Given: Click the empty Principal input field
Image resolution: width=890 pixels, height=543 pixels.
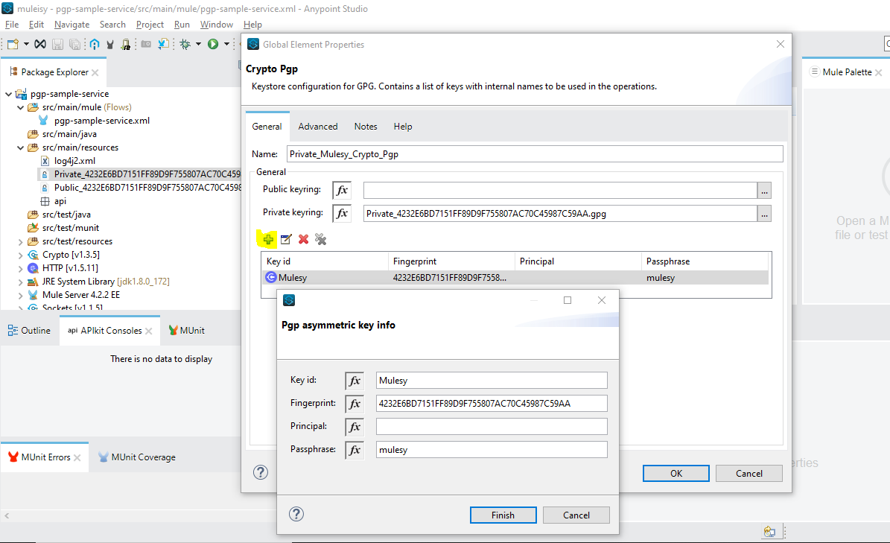Looking at the screenshot, I should pos(492,427).
